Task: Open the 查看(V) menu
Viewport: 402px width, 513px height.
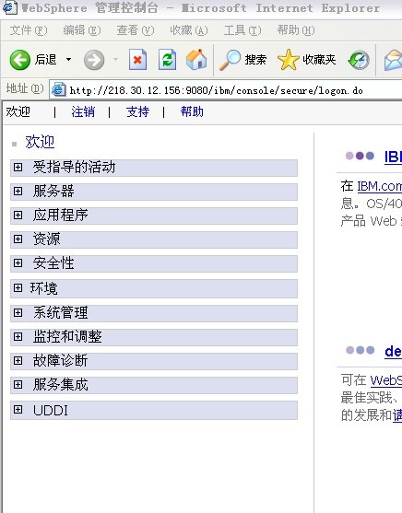Action: [x=135, y=30]
